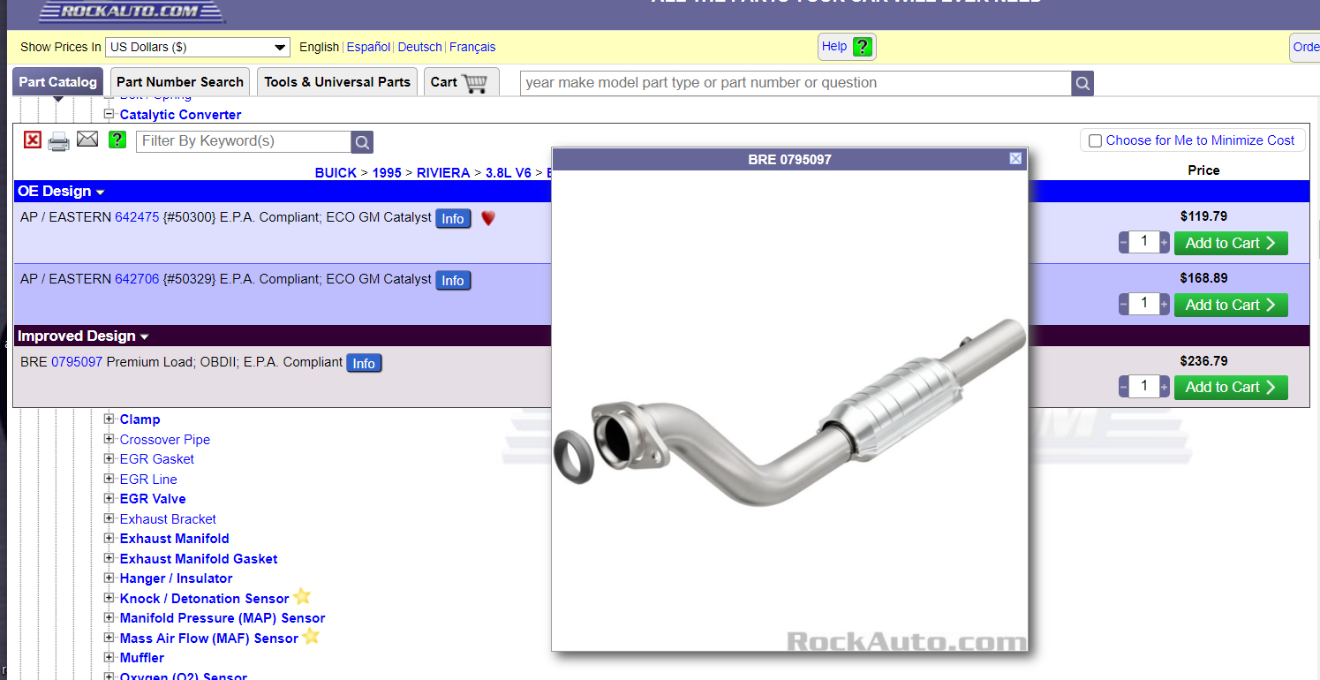
Task: Expand the EGR Gasket category
Action: pos(109,458)
